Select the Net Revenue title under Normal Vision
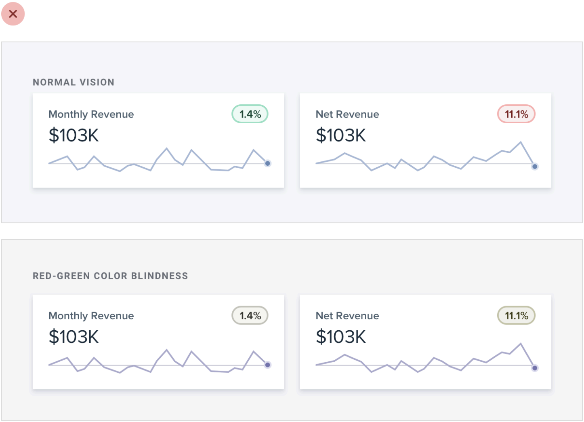This screenshot has height=422, width=584. point(347,114)
